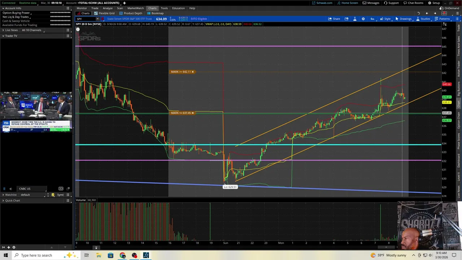This screenshot has width=462, height=260.
Task: Open Task View on the taskbar
Action: 86,255
